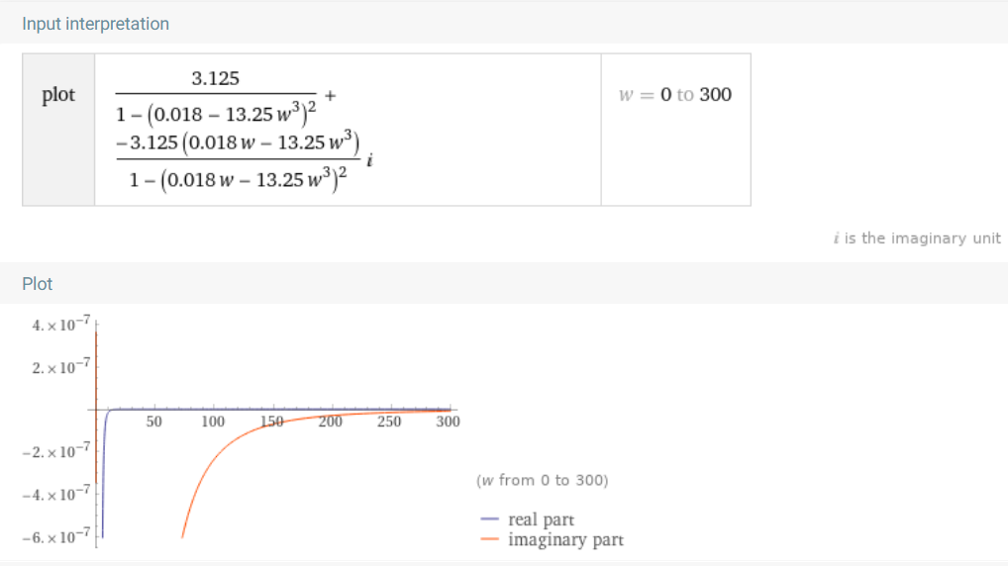
Task: Click the Plot section heading
Action: click(x=38, y=284)
